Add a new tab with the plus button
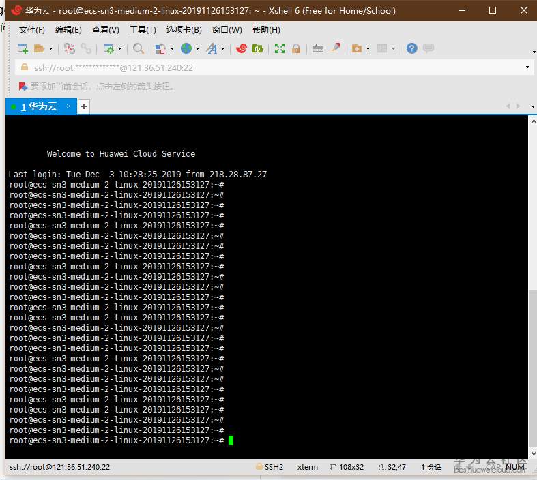 point(84,107)
